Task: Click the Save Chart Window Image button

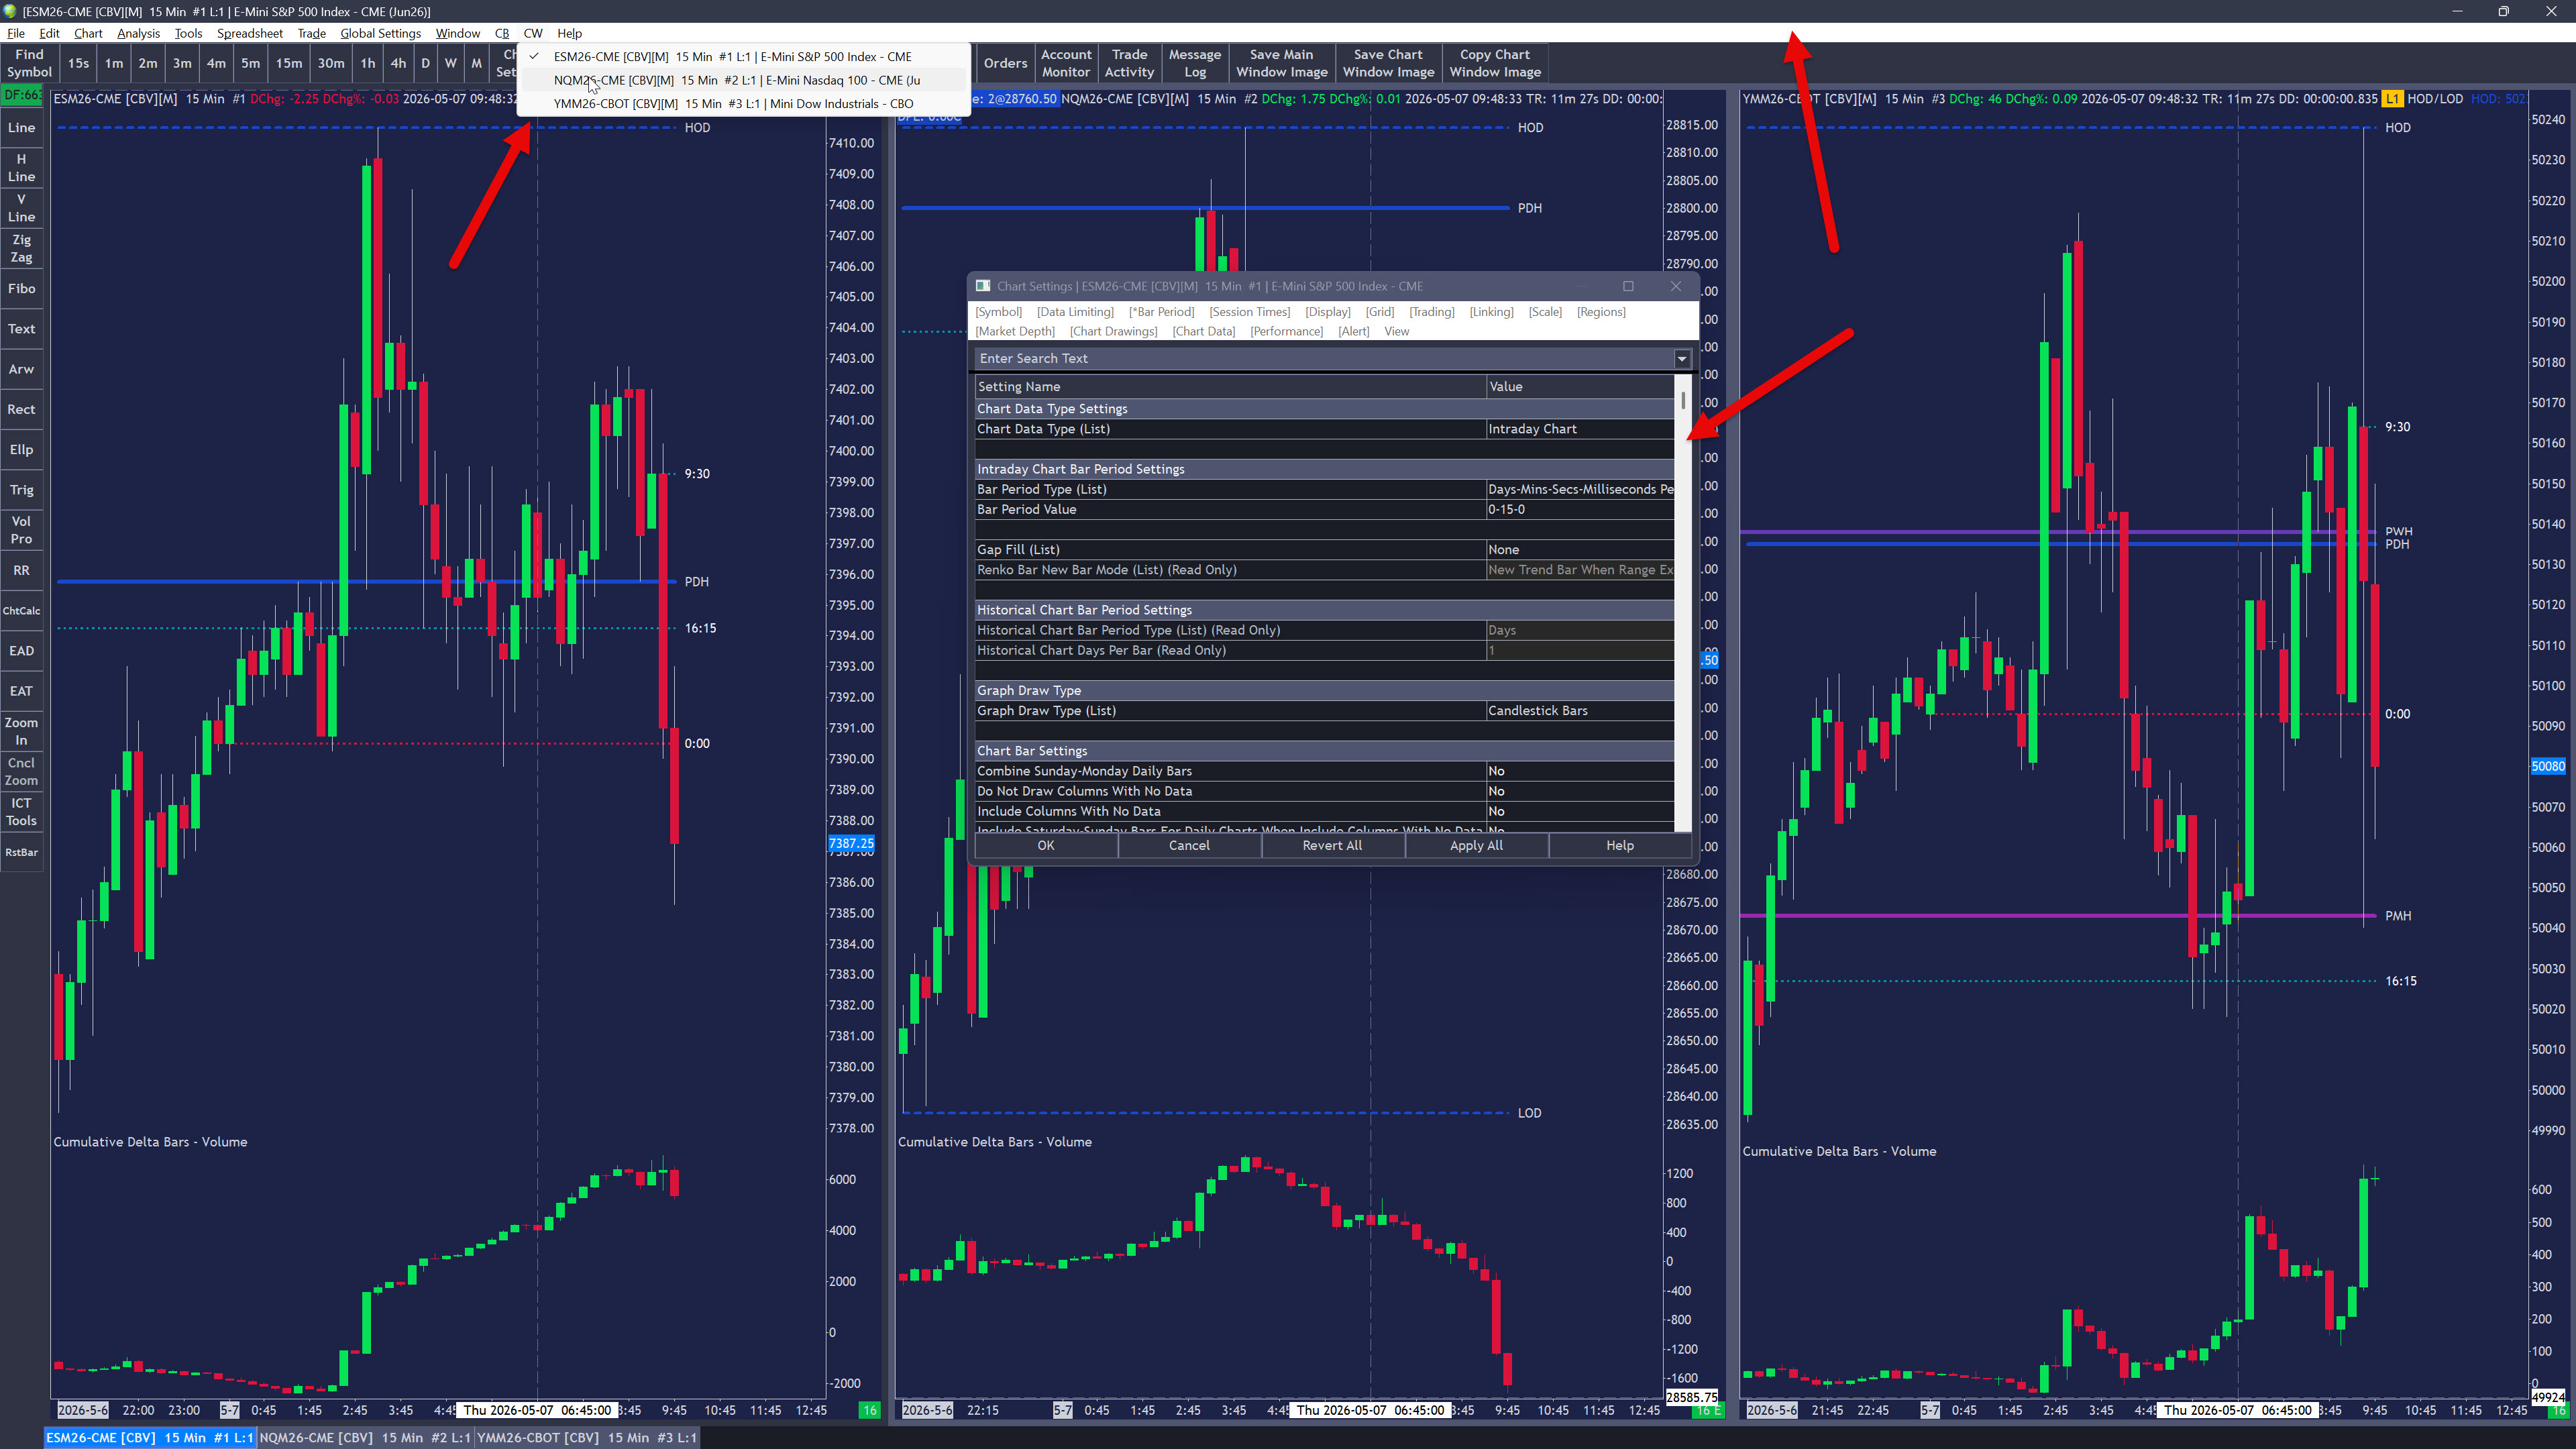Action: pyautogui.click(x=1388, y=63)
